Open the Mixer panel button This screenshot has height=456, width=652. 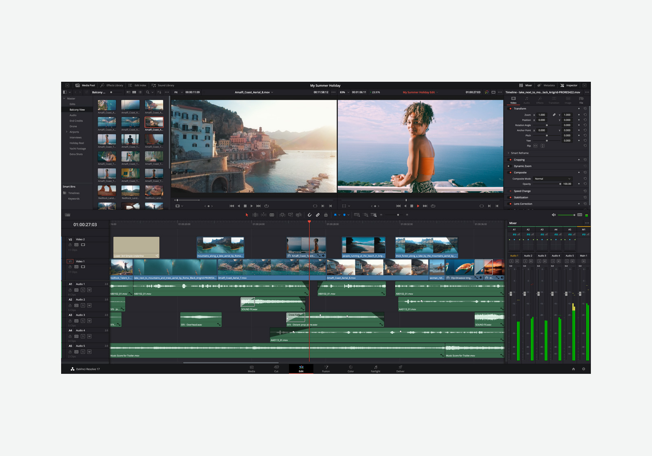(x=526, y=85)
